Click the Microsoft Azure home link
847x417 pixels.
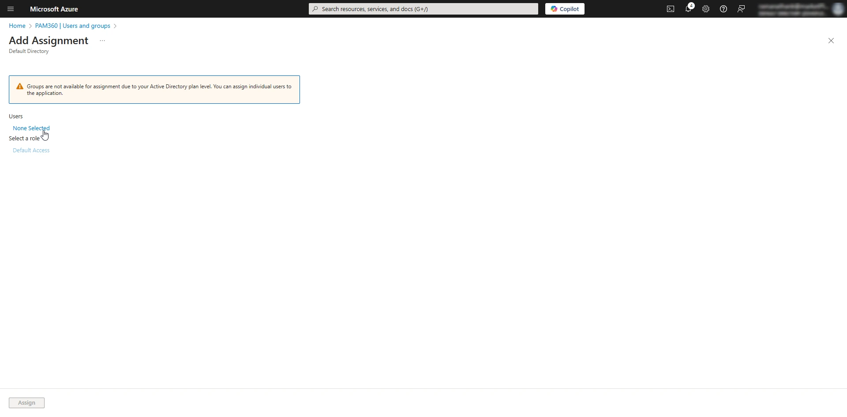(x=54, y=9)
